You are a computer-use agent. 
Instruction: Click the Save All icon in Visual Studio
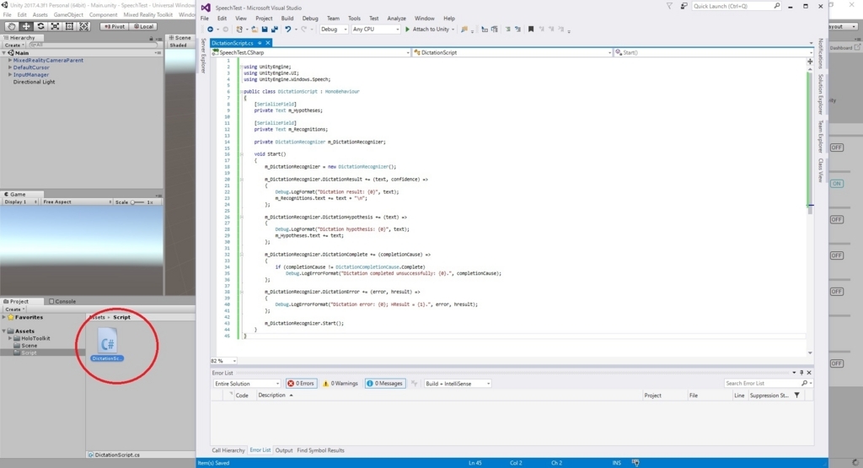[274, 30]
